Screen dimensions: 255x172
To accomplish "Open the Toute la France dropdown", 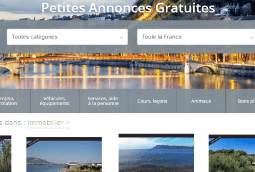I will 196,37.
